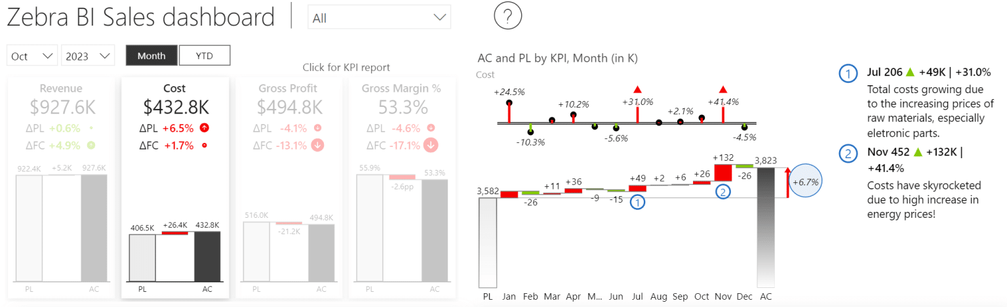Click the red +132 November waterfall bar
The width and height of the screenshot is (1007, 307).
(723, 173)
